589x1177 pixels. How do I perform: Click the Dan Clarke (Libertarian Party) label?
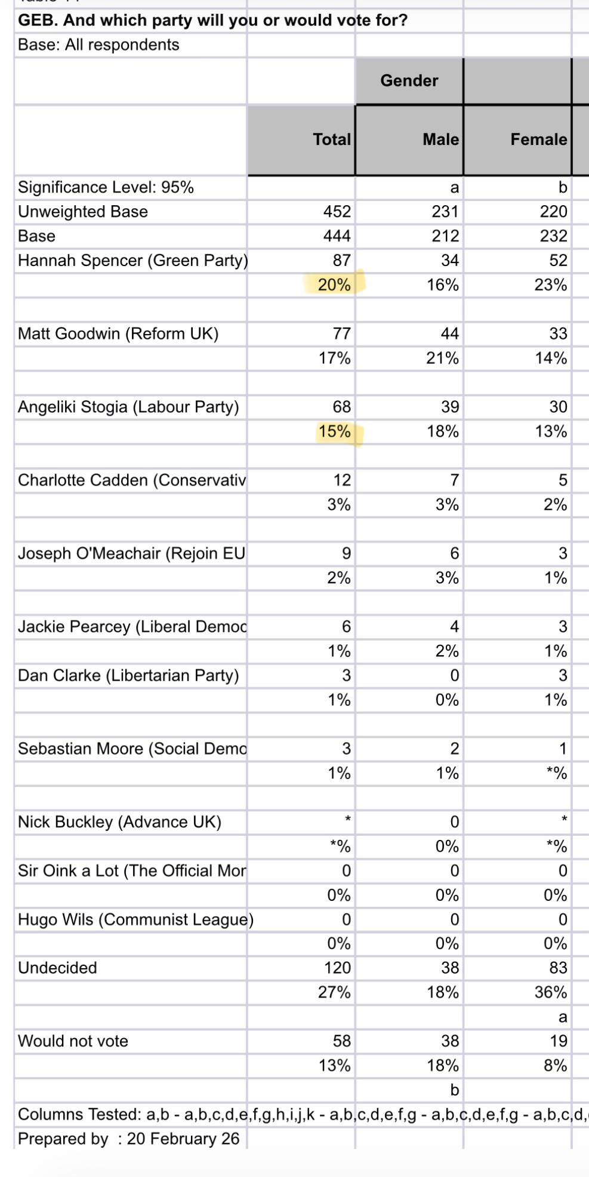click(128, 675)
